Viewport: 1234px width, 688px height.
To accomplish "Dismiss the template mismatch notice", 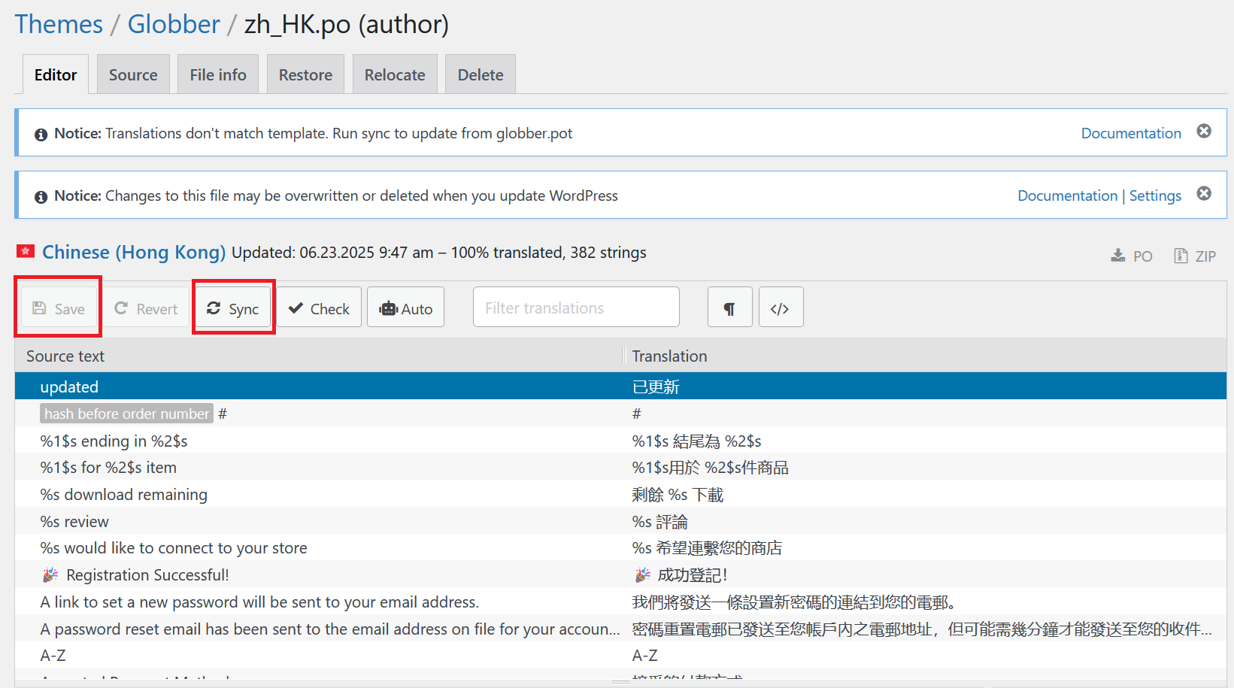I will (x=1204, y=131).
